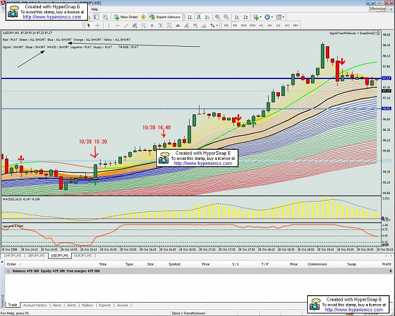Open the Alerts terminal tab

click(71, 305)
